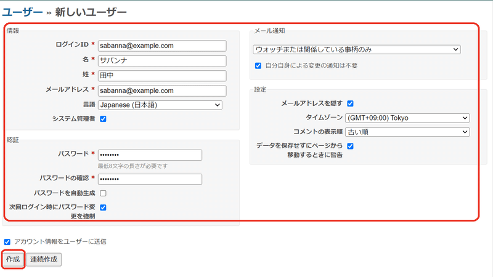Click the パスワード input field

point(150,155)
